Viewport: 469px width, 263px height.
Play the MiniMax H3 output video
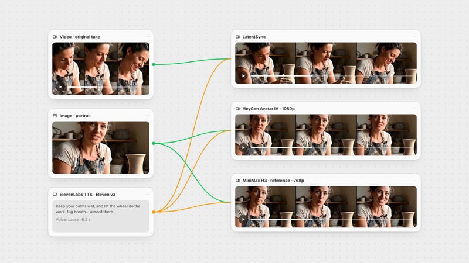pyautogui.click(x=243, y=220)
